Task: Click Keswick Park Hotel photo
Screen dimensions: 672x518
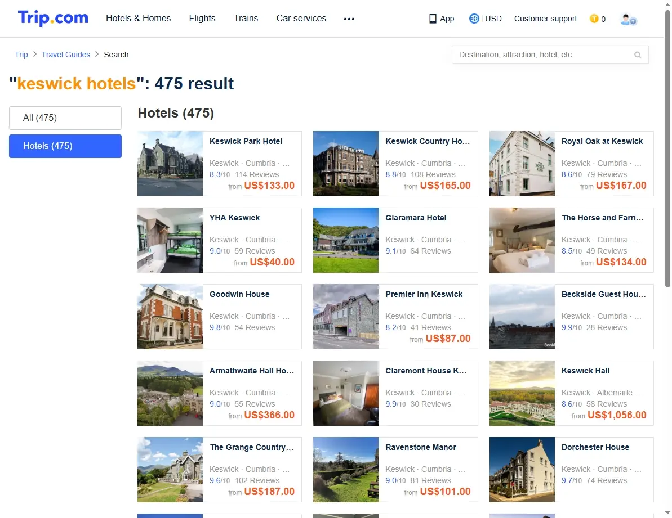Action: tap(170, 164)
